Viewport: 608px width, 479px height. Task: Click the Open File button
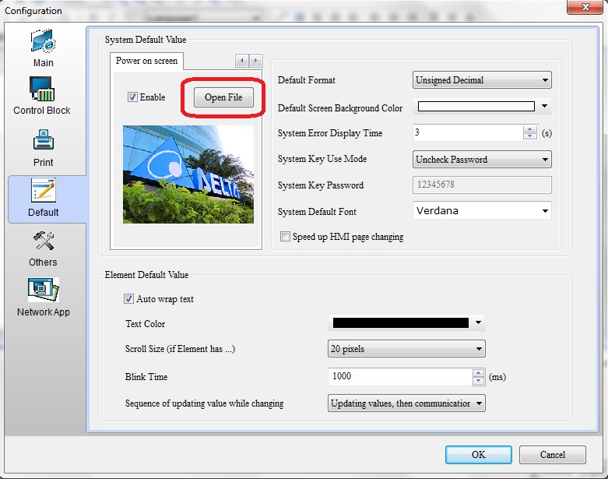coord(223,97)
